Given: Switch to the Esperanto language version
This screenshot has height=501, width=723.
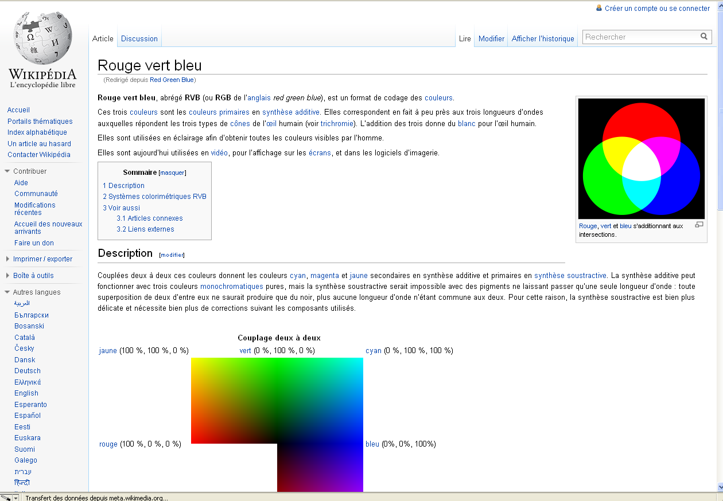Looking at the screenshot, I should click(x=30, y=405).
